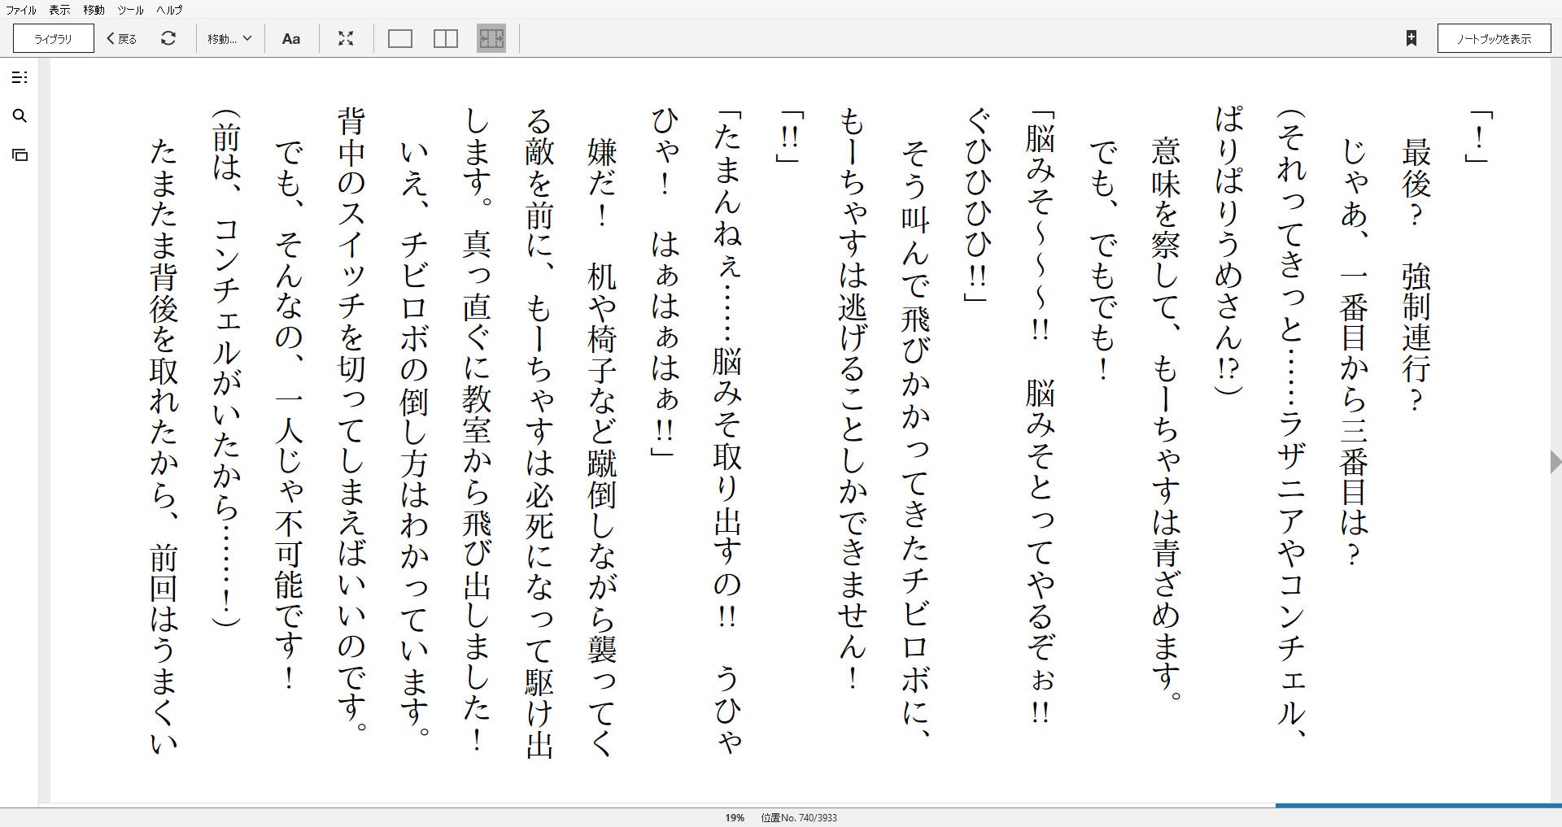1562x827 pixels.
Task: Open the ツール menu
Action: pos(130,10)
